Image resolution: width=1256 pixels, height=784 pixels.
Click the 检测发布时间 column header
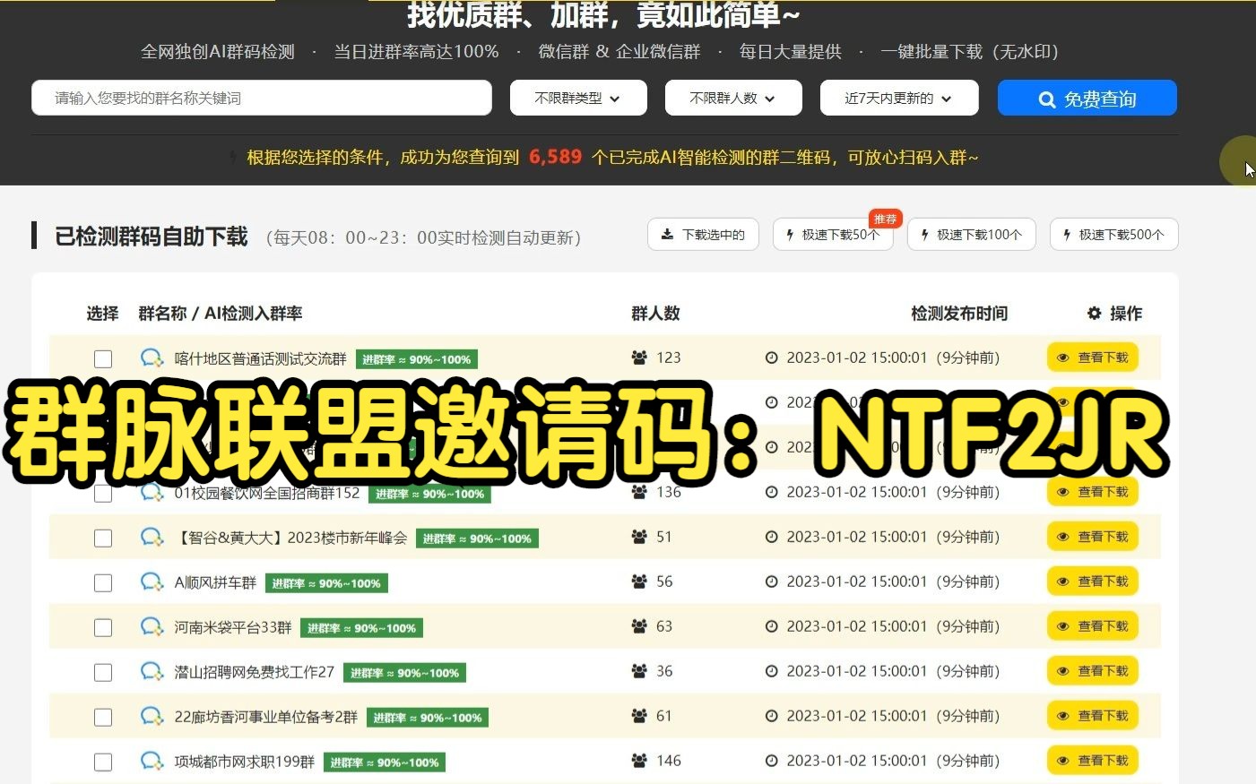pyautogui.click(x=959, y=314)
